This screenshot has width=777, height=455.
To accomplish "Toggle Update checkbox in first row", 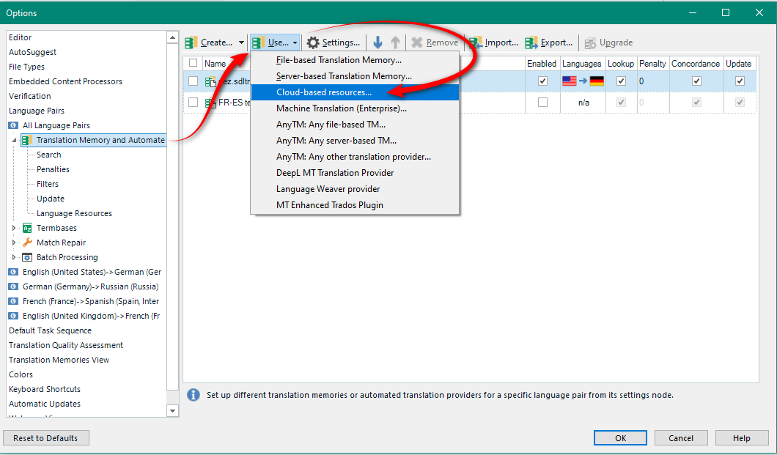I will 740,81.
